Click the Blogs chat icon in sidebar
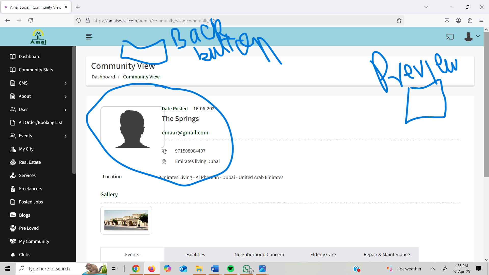Viewport: 489px width, 275px height. [13, 215]
